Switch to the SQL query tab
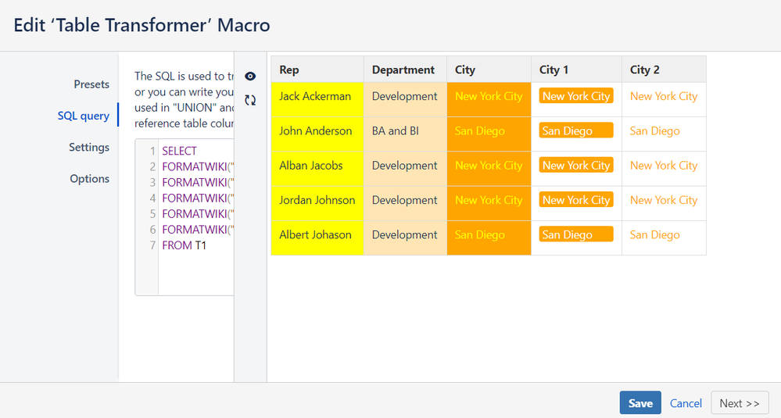This screenshot has width=781, height=418. point(84,116)
